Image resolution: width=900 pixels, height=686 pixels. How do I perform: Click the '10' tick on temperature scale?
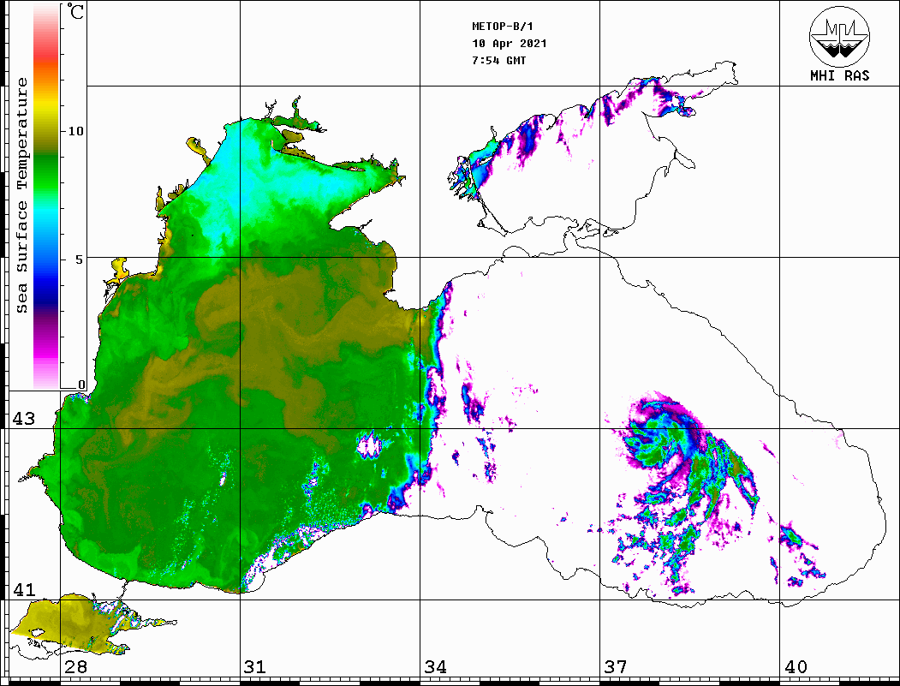(x=75, y=131)
